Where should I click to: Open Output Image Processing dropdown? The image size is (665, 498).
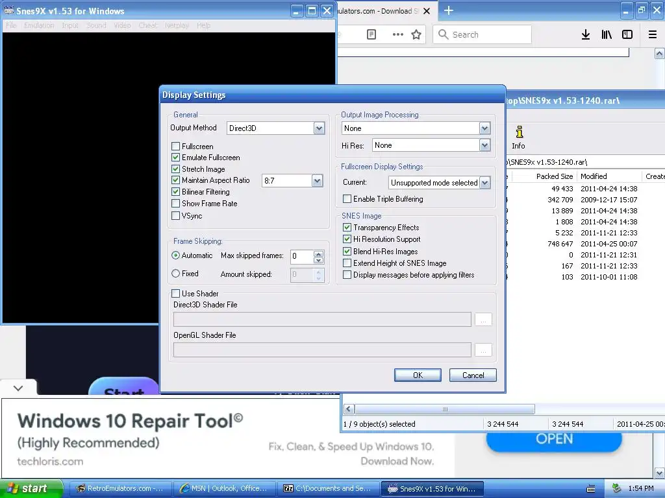click(484, 128)
